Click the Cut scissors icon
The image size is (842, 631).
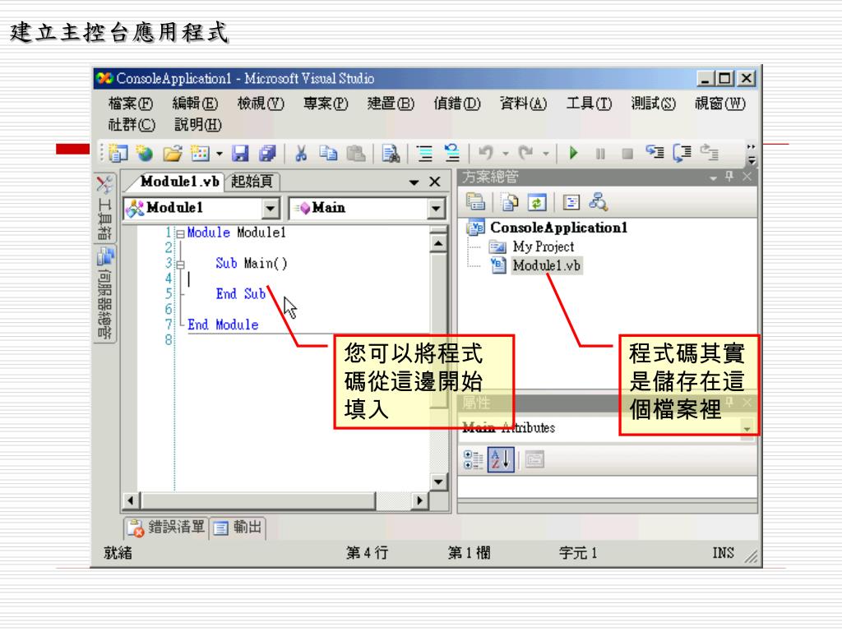pos(301,154)
